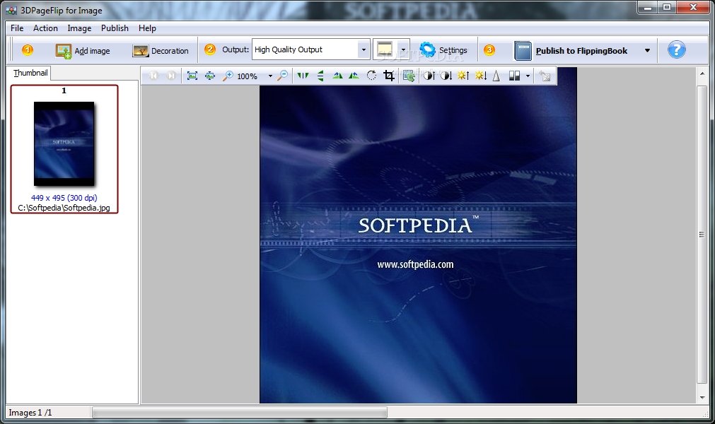
Task: Click the vertical scrollbar thumb
Action: (702, 235)
